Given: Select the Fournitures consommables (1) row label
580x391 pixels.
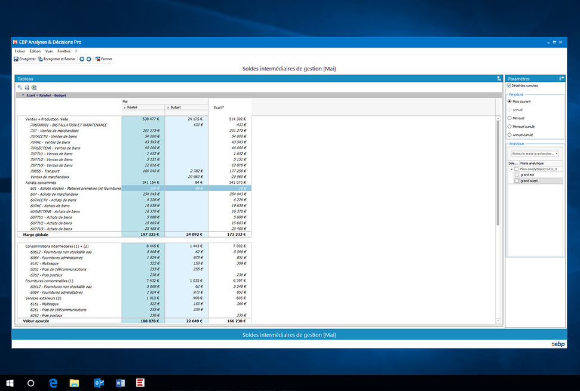Looking at the screenshot, I should tap(49, 281).
